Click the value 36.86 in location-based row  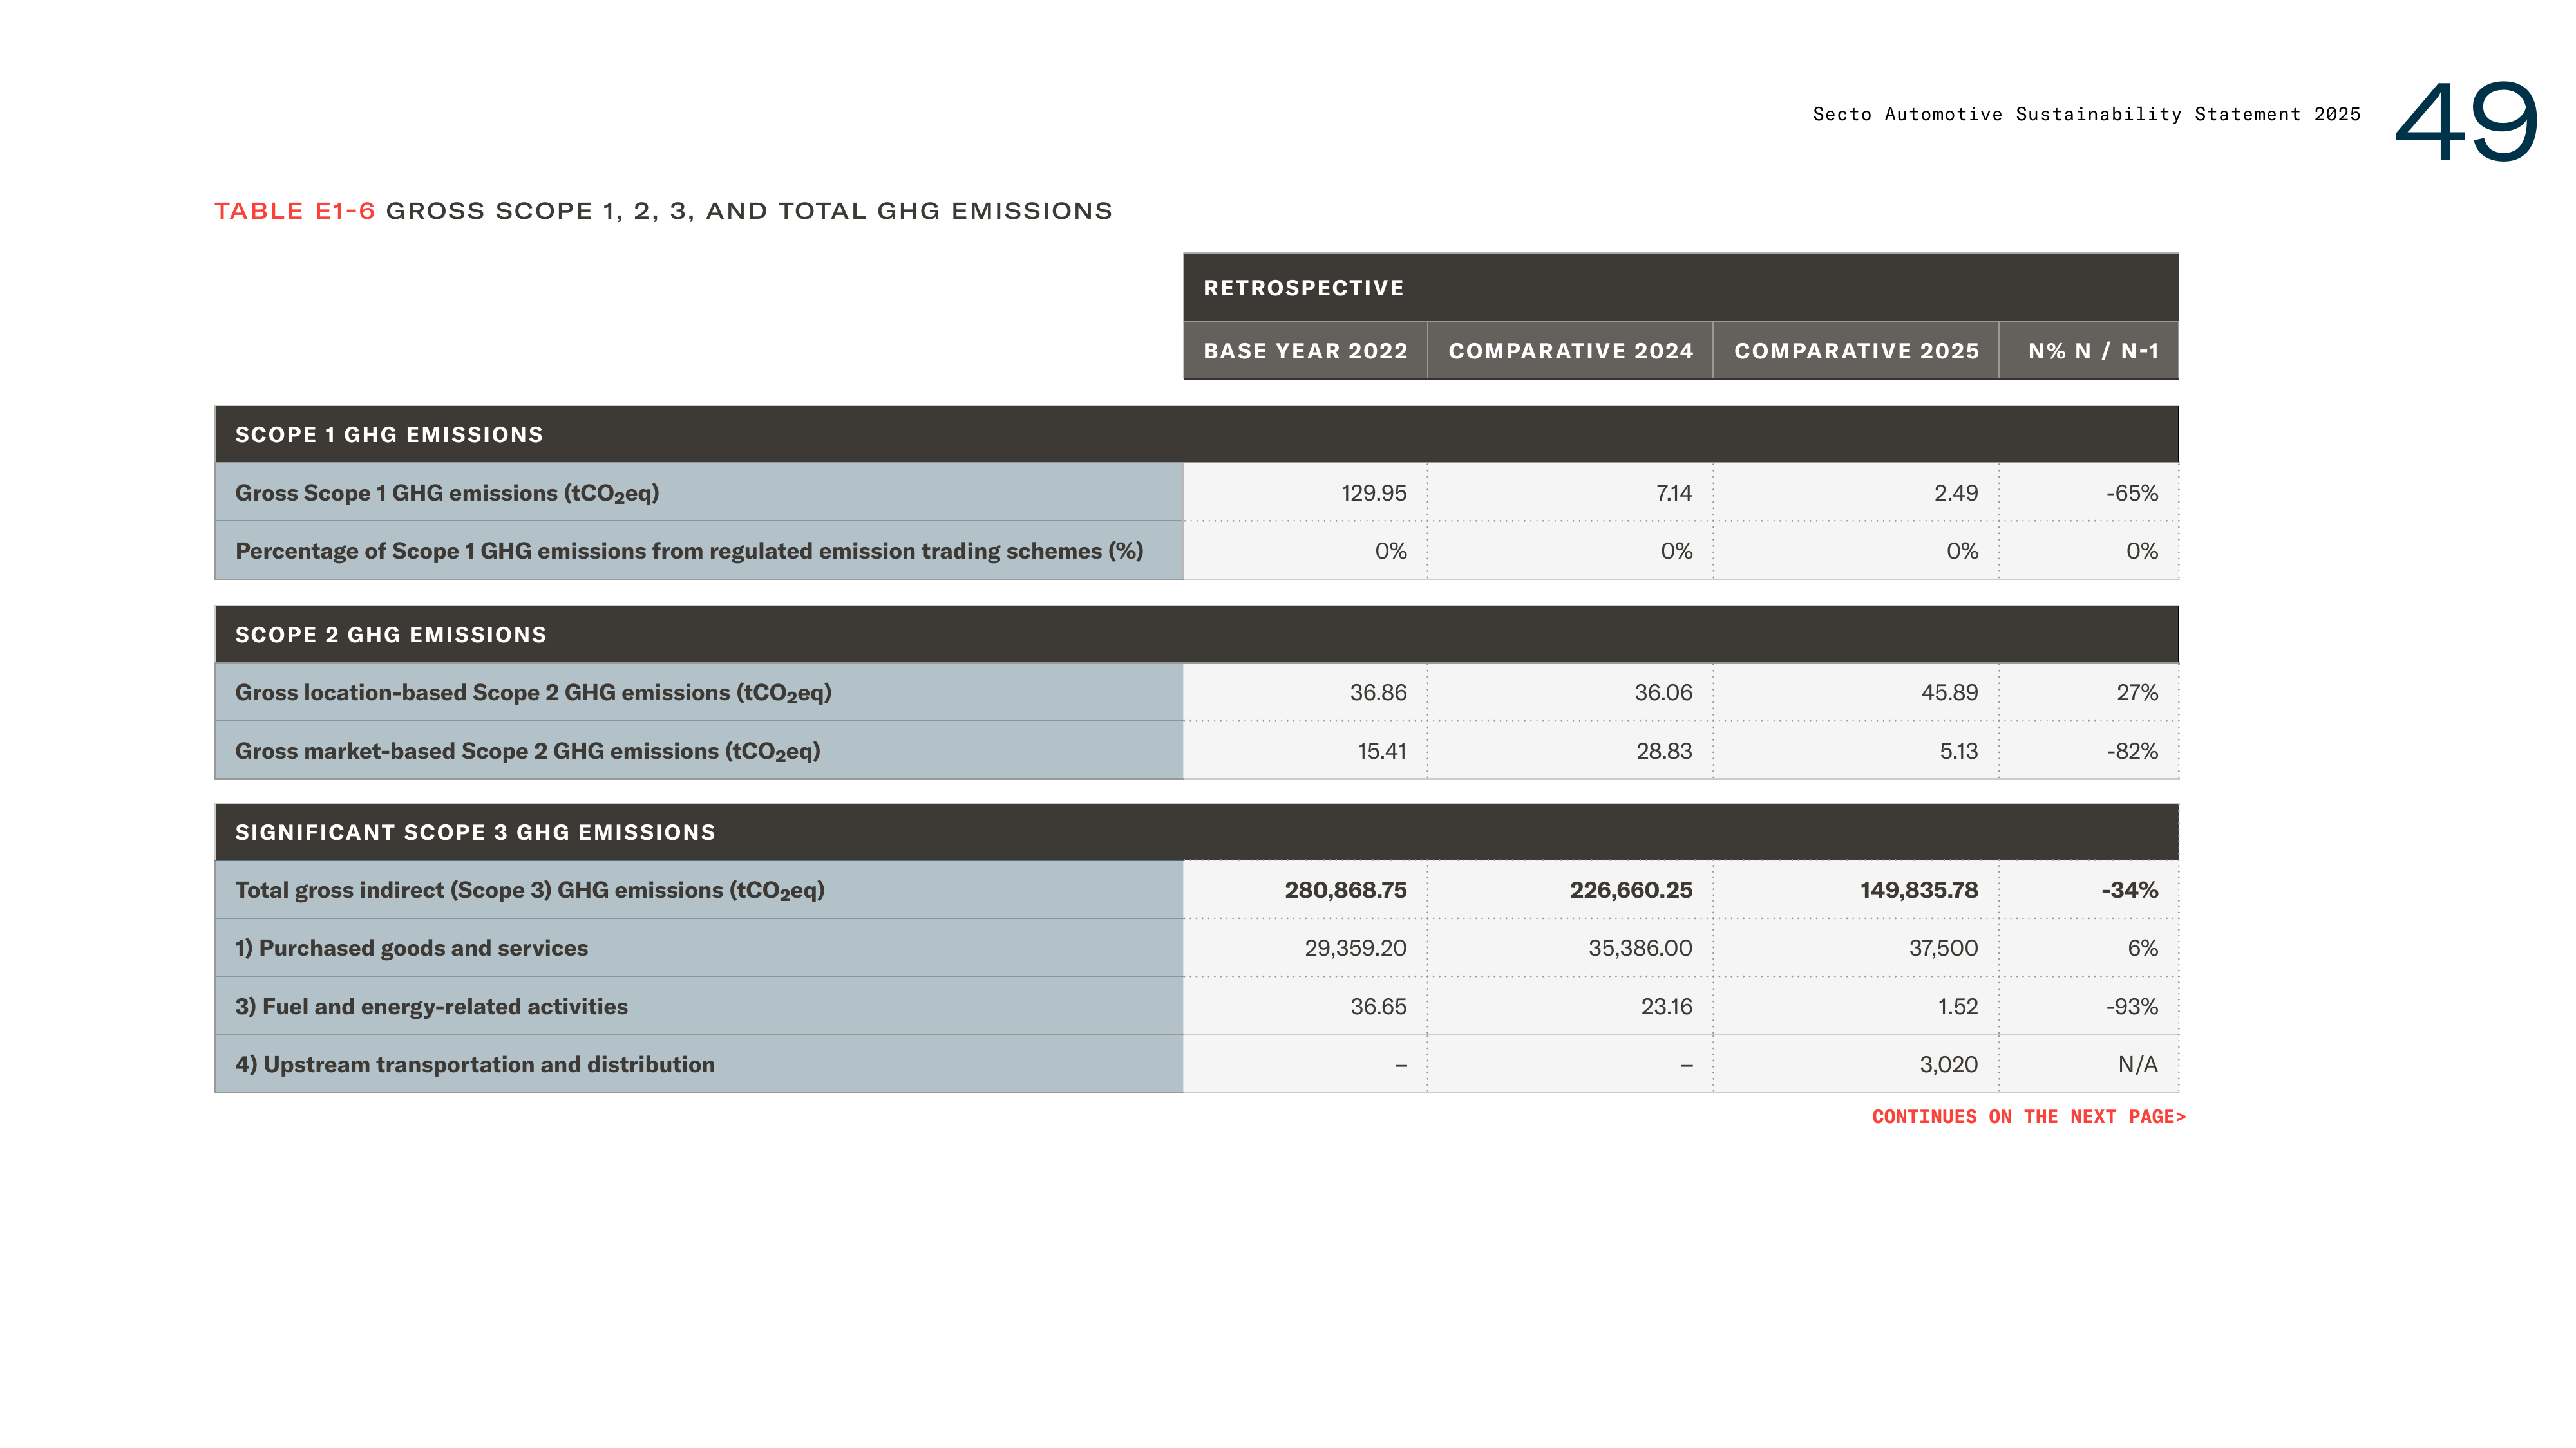1377,692
